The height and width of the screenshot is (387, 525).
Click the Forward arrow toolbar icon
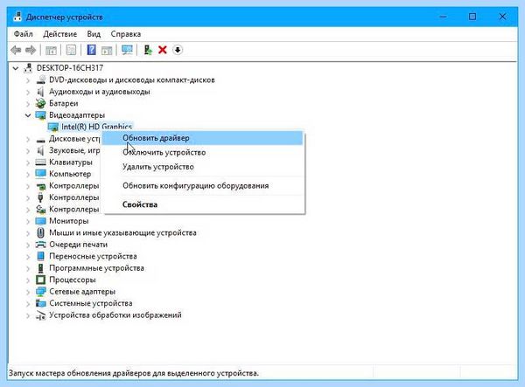pyautogui.click(x=31, y=50)
